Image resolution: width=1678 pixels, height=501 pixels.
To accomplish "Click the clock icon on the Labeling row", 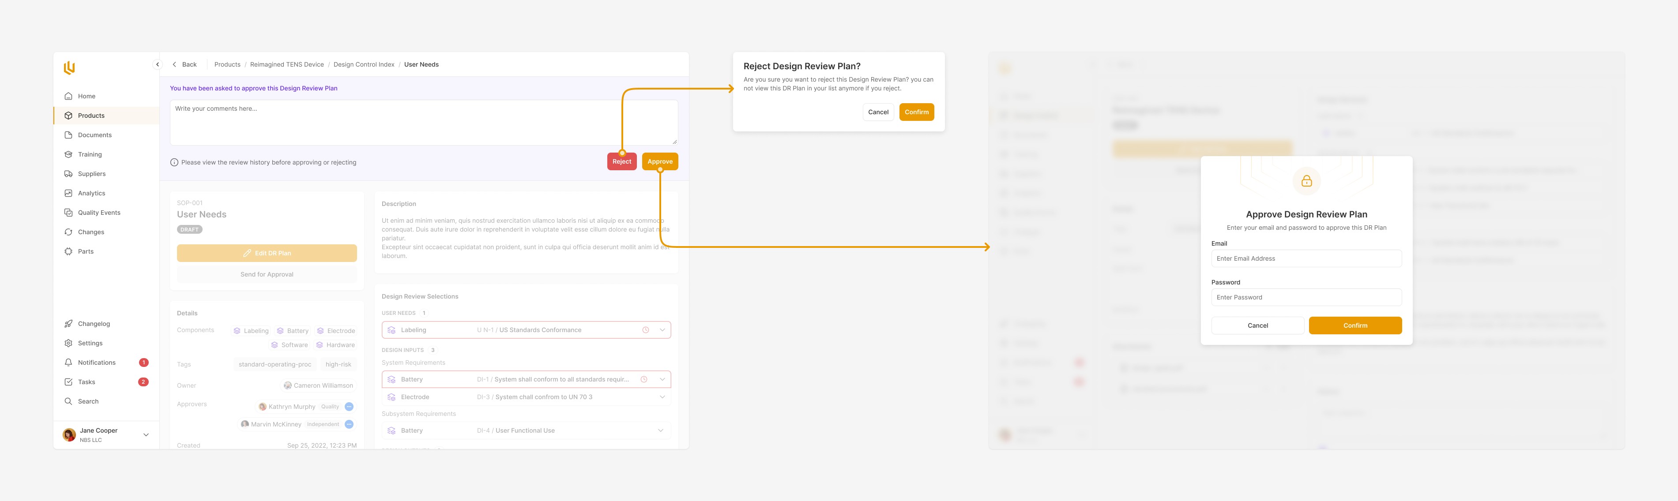I will (646, 330).
